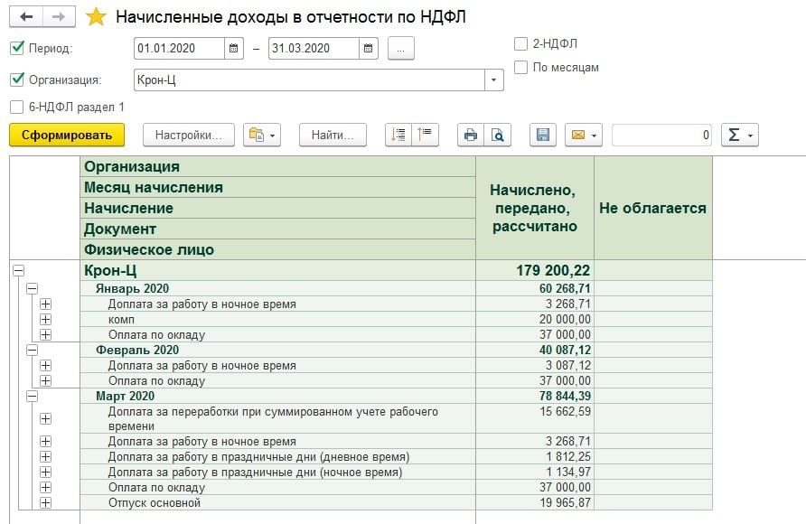Save report using floppy disk icon
Image resolution: width=806 pixels, height=524 pixels.
(x=543, y=136)
